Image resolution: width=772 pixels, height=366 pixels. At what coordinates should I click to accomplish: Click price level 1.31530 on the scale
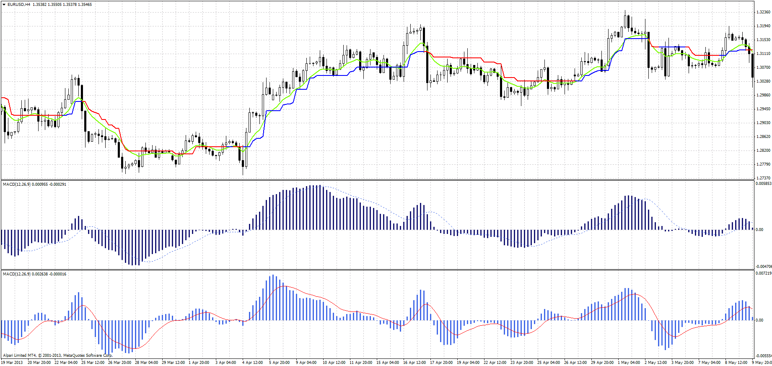coord(764,40)
